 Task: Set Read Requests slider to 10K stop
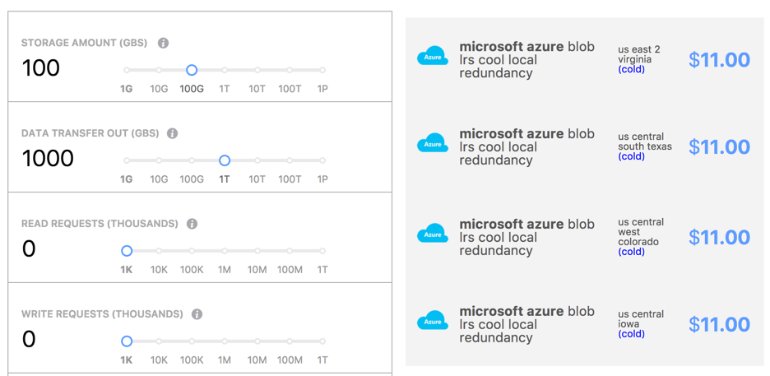(159, 251)
